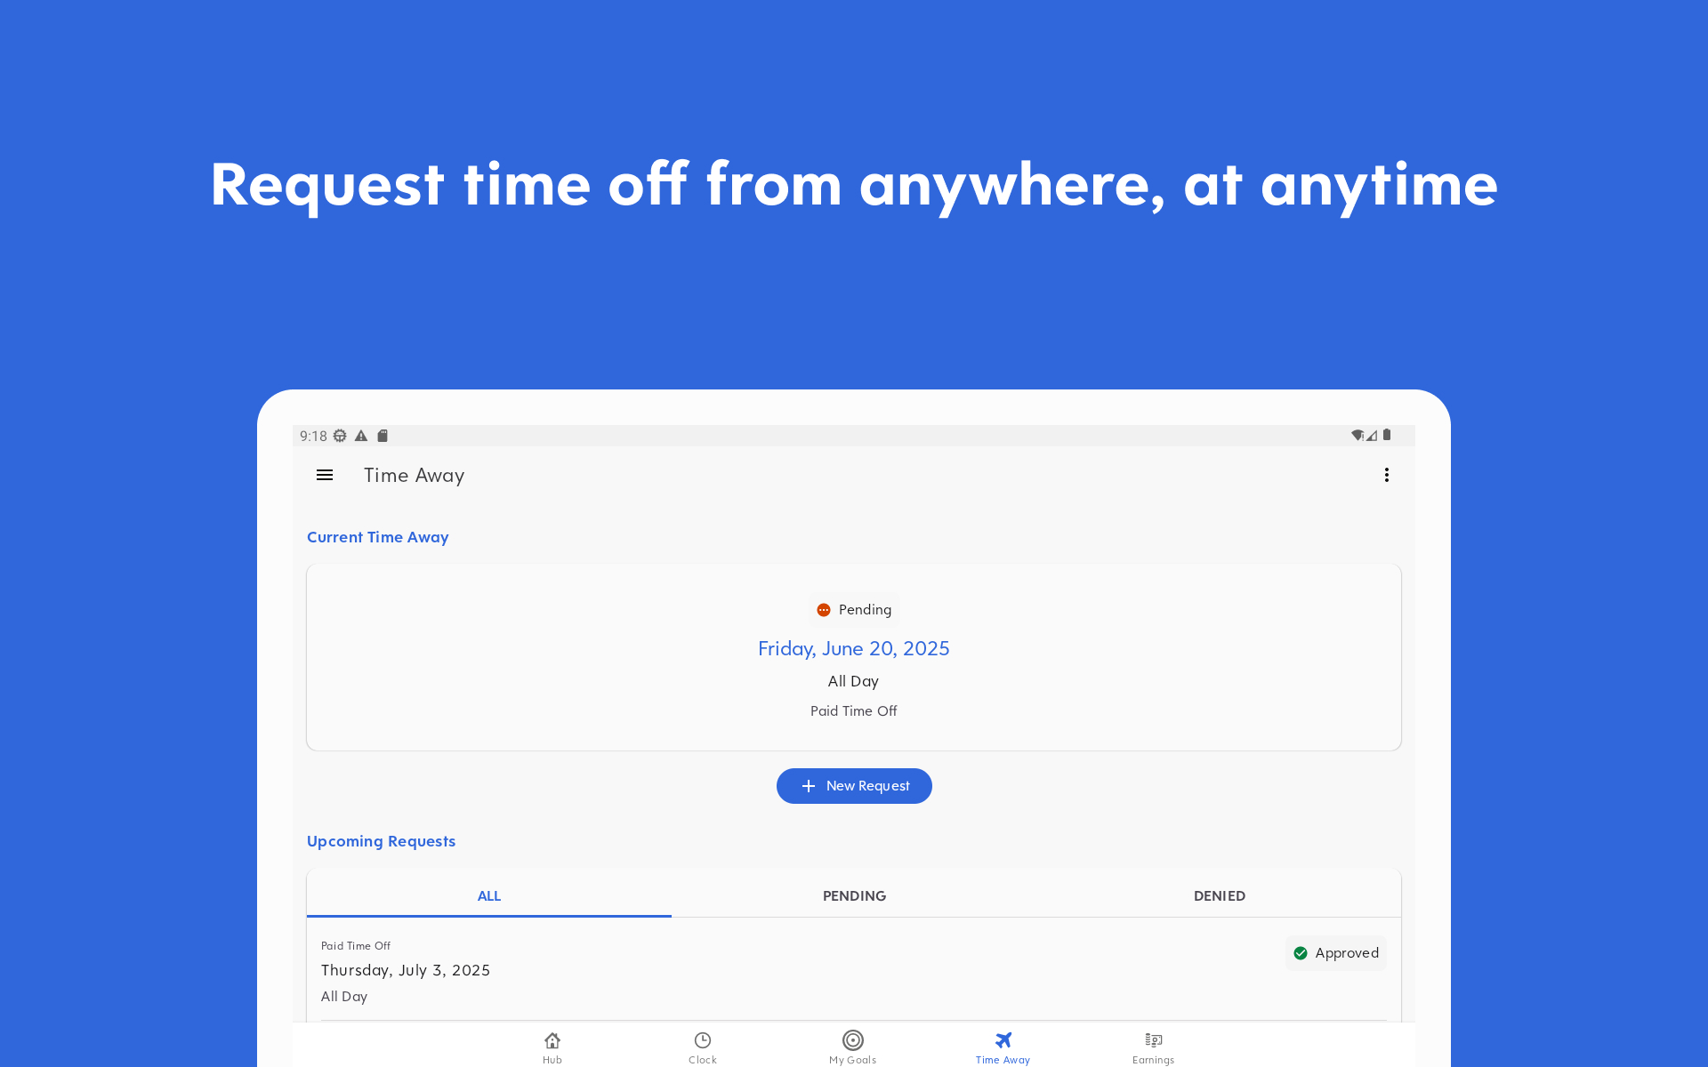Open the three-dot overflow menu
The width and height of the screenshot is (1708, 1067).
tap(1386, 475)
